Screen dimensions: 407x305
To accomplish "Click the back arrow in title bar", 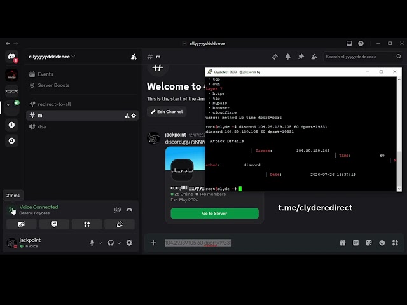I will coord(8,43).
